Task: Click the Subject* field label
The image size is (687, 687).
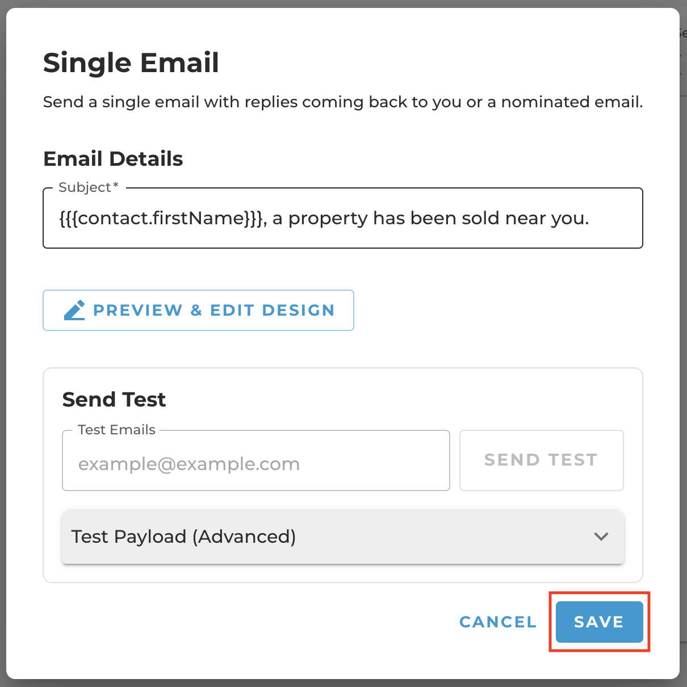Action: tap(89, 187)
